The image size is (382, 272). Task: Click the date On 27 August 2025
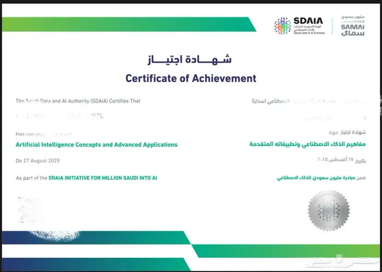pos(38,161)
